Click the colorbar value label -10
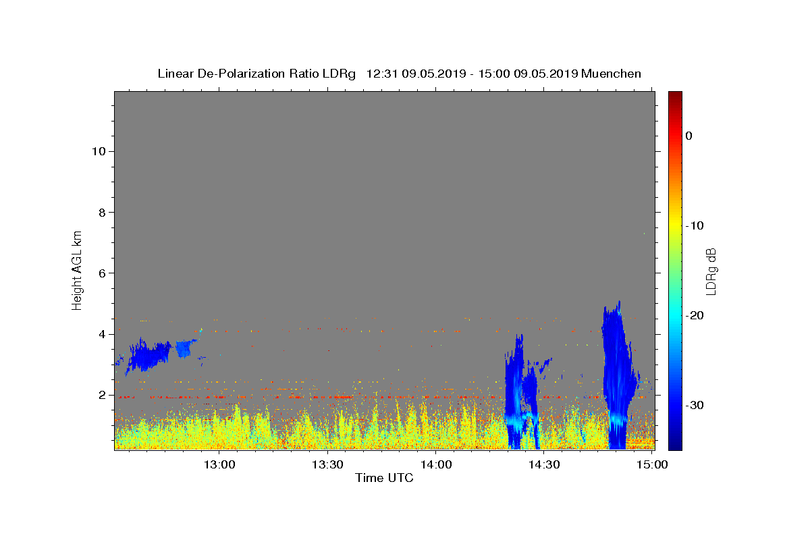This screenshot has height=540, width=810. point(695,225)
